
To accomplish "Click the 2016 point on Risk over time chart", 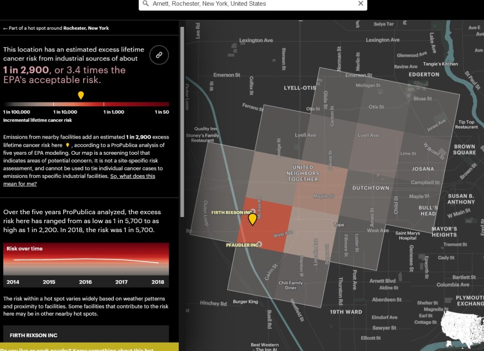I will [x=86, y=259].
